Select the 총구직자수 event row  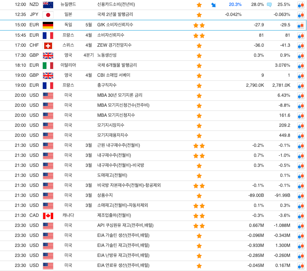coord(106,85)
